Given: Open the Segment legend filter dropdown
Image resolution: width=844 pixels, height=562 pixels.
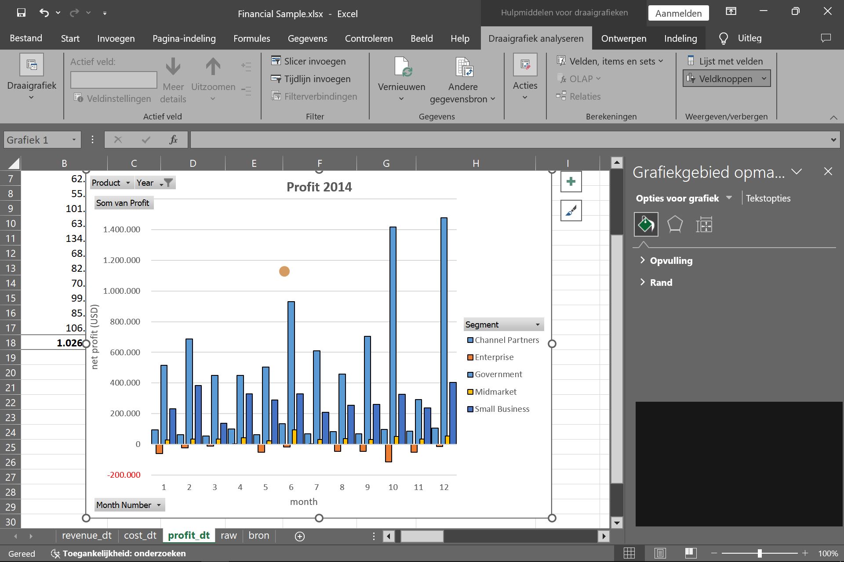Looking at the screenshot, I should click(503, 324).
